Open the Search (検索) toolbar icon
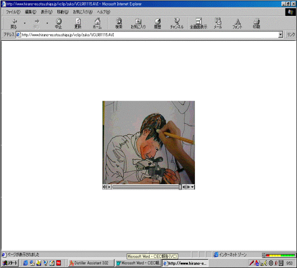The height and width of the screenshot is (268, 297). click(119, 24)
